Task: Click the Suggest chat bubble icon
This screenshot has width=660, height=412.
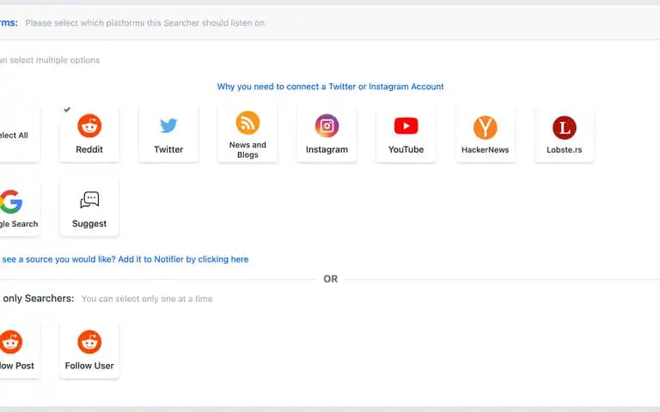Action: point(89,200)
